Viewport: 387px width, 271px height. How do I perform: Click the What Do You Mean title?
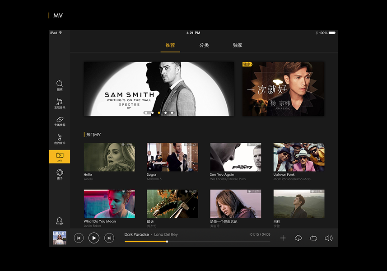100,221
